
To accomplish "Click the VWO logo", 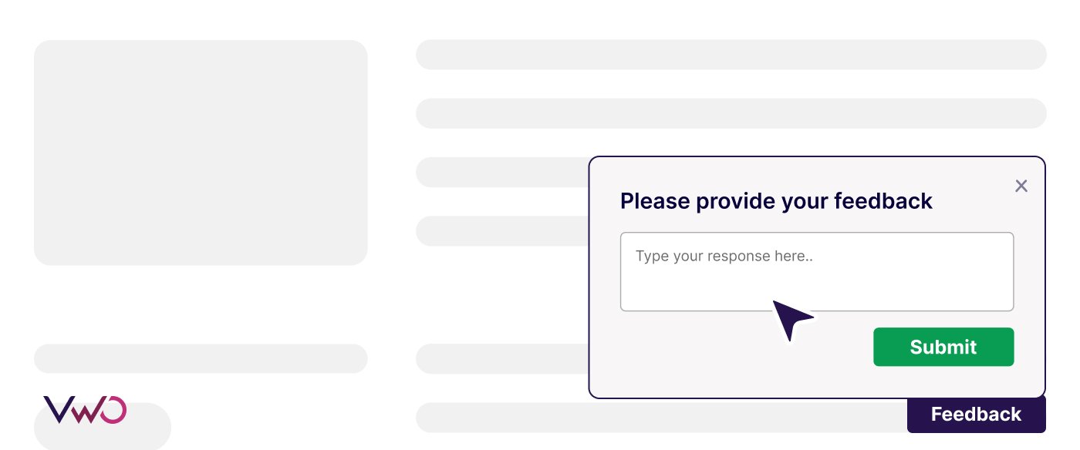I will pyautogui.click(x=85, y=409).
